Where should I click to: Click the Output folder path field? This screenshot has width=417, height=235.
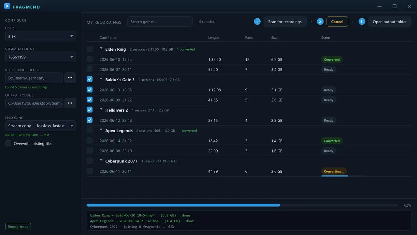34,103
